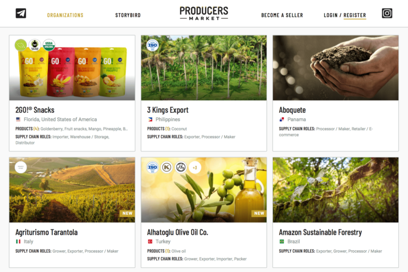
Task: Click the Kosher K badge on Alhatoglu card
Action: (166, 167)
